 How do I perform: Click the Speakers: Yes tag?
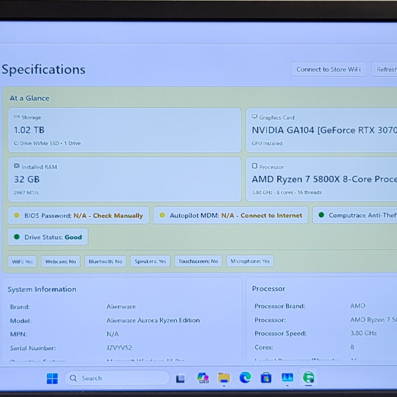150,261
